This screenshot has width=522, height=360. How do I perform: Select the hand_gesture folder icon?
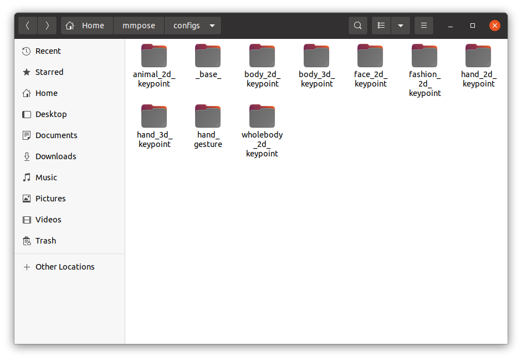point(208,116)
